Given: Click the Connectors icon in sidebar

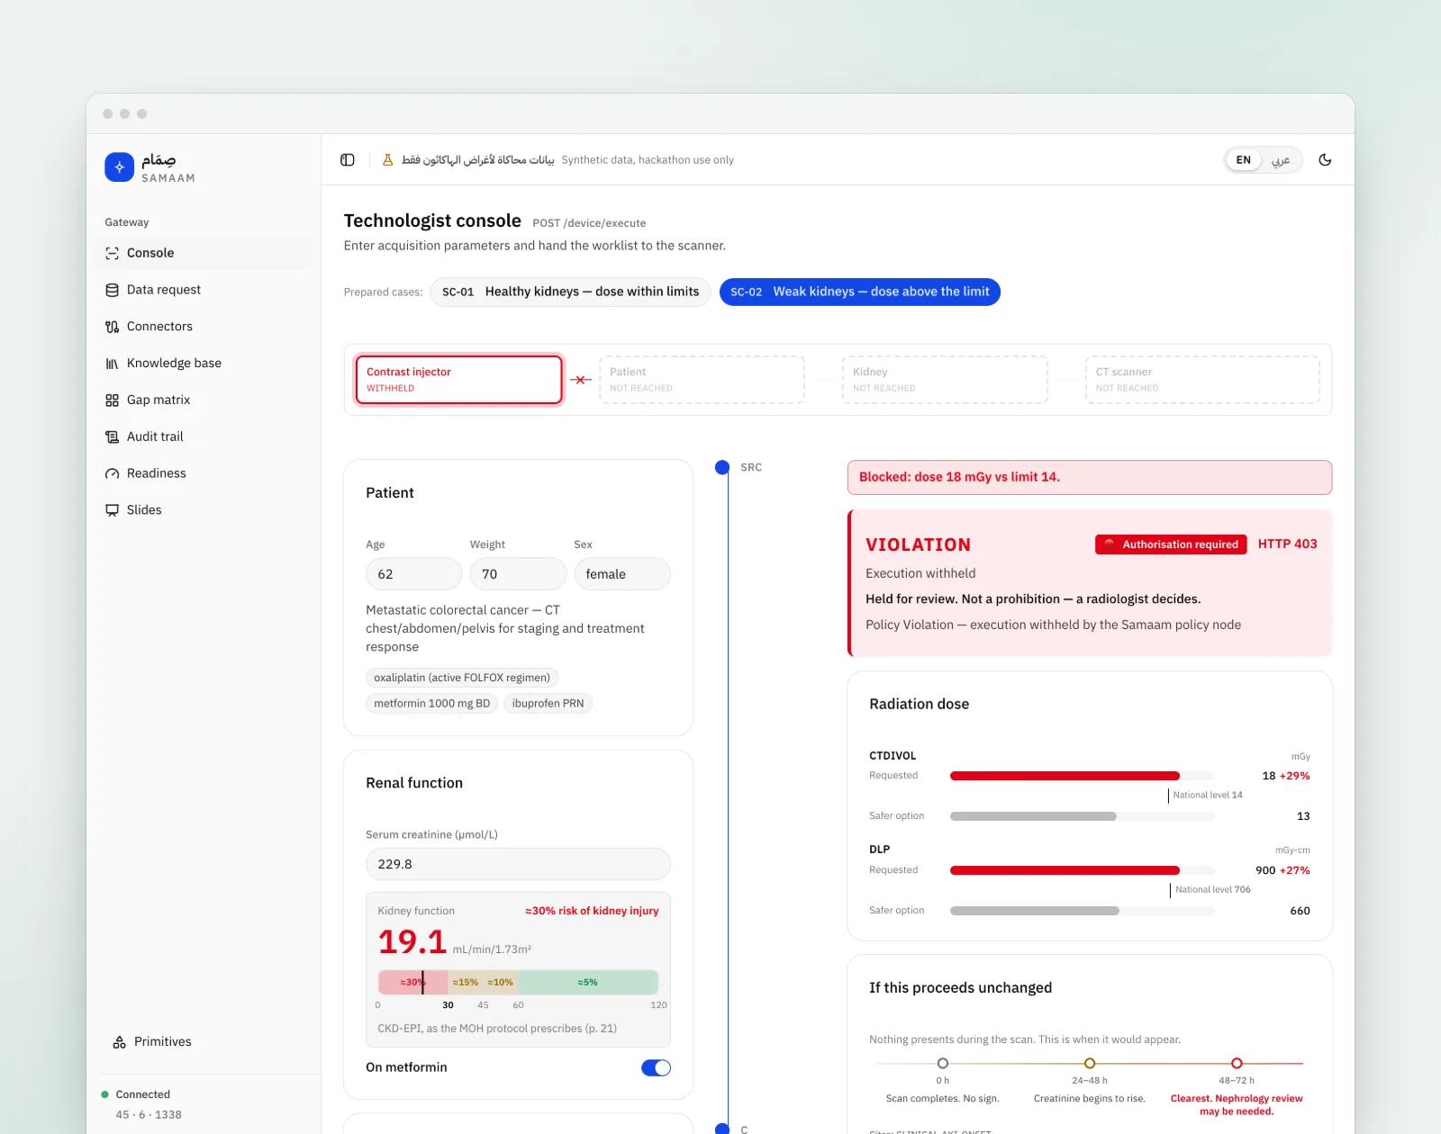Looking at the screenshot, I should click(x=113, y=327).
